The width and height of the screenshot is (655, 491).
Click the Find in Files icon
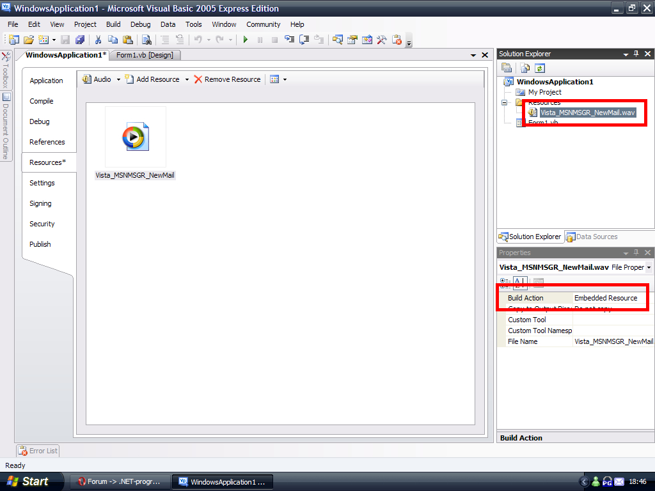(146, 40)
